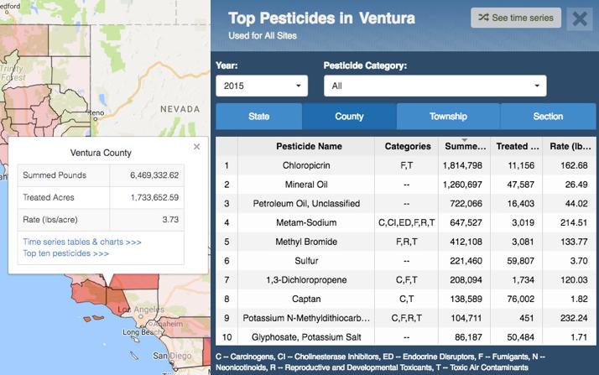Select the Glyphosate, Potassium Salt row
This screenshot has width=599, height=375.
(x=309, y=337)
